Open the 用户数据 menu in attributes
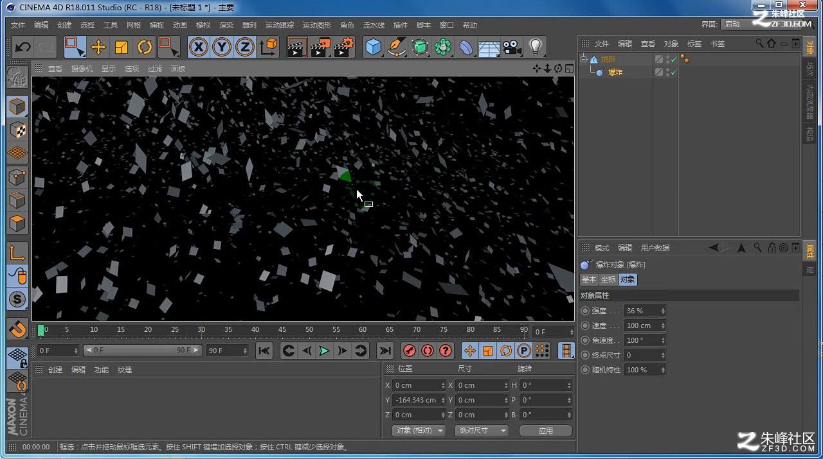This screenshot has height=459, width=823. tap(655, 248)
